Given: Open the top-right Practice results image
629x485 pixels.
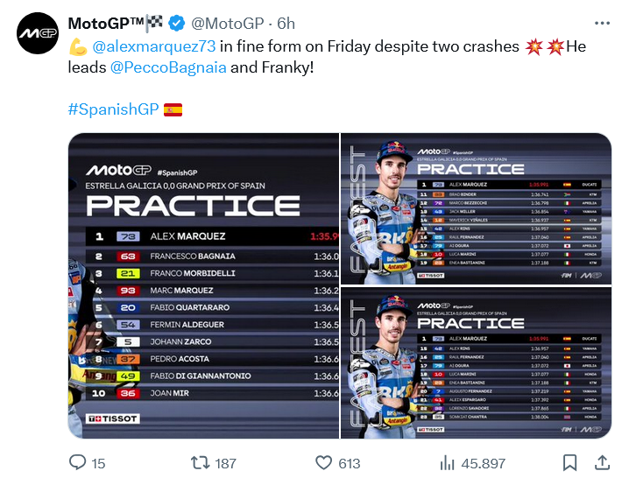Looking at the screenshot, I should coord(476,209).
